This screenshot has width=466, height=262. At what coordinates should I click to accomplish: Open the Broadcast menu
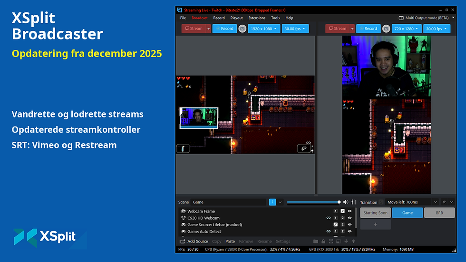(x=199, y=18)
